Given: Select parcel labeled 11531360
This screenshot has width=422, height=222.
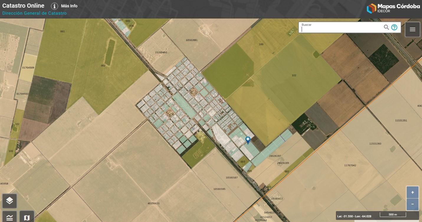Looking at the screenshot, I should coord(375,143).
